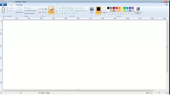The width and height of the screenshot is (170, 95).
Task: Click the Save icon in title bar
Action: coord(5,2)
